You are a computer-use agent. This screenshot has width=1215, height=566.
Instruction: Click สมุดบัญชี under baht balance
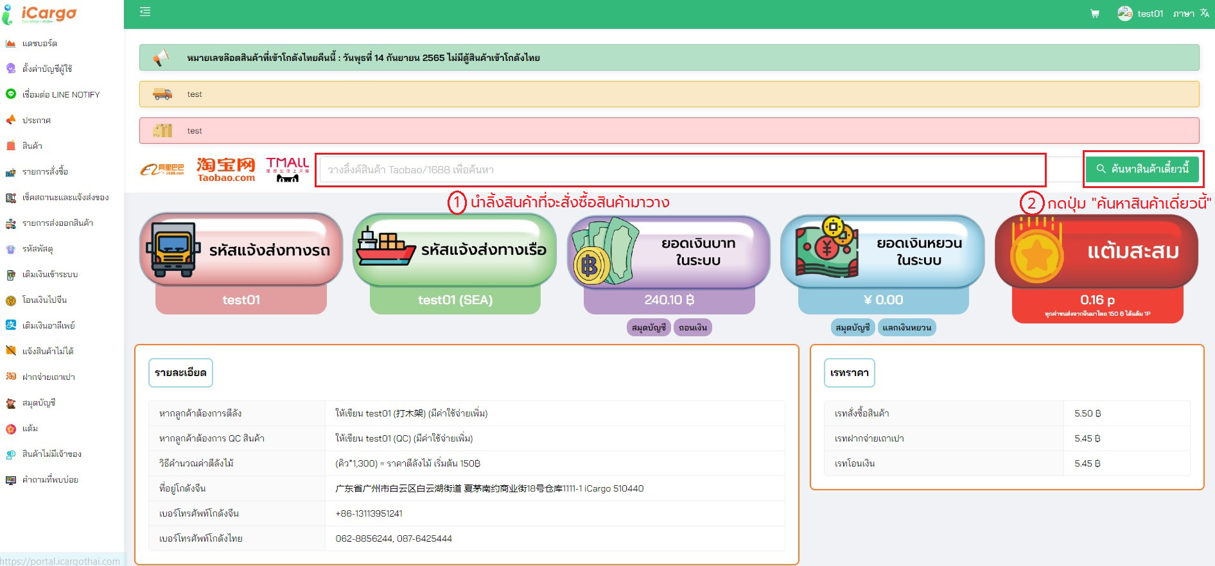[649, 327]
